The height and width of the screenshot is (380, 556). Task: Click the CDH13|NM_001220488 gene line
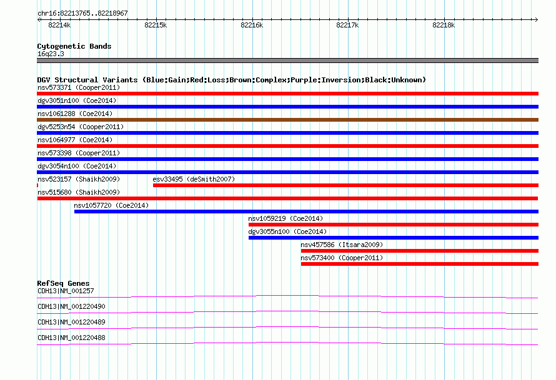pyautogui.click(x=287, y=344)
